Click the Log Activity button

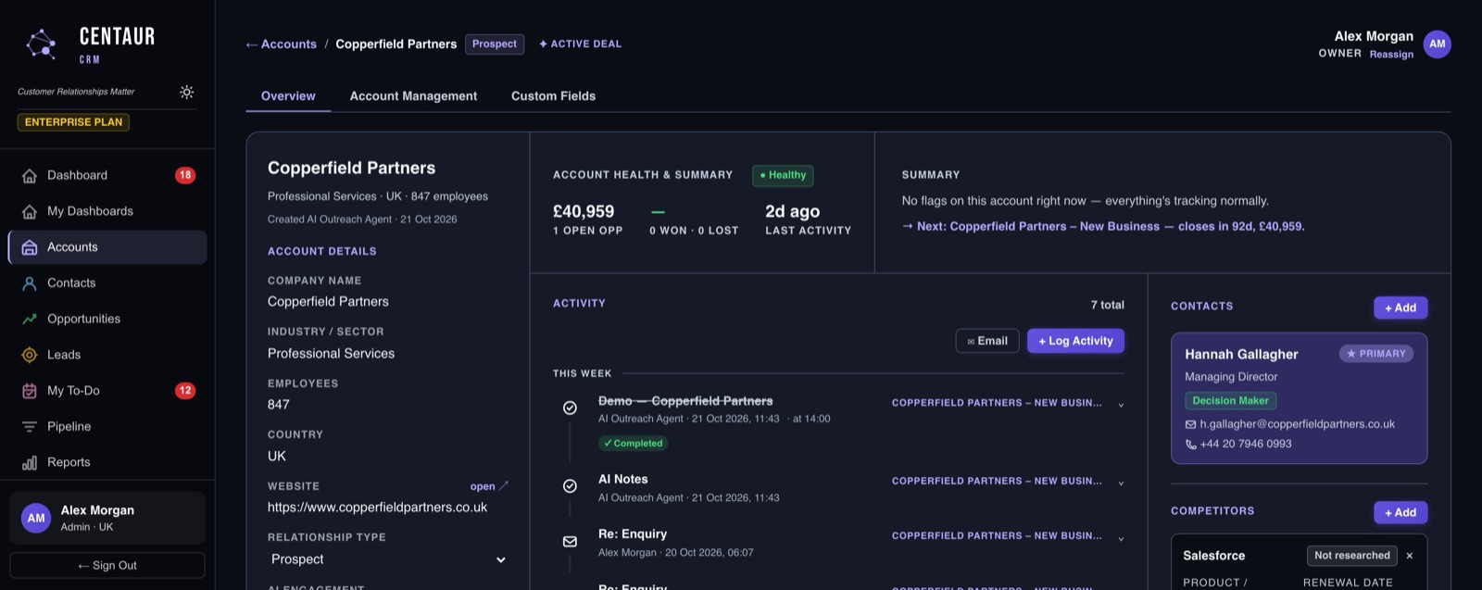1075,341
